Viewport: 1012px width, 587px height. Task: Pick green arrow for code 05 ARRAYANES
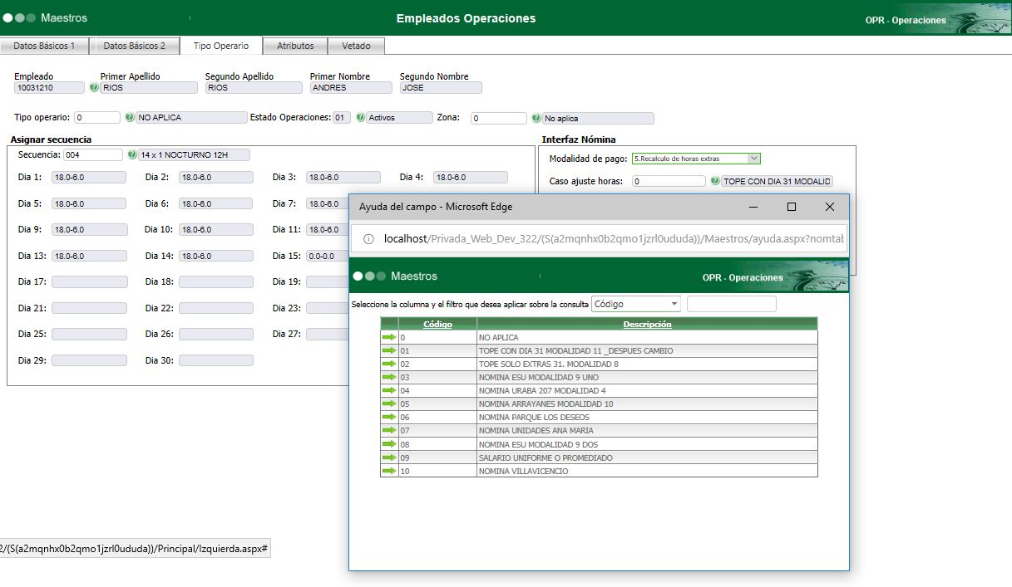point(389,404)
